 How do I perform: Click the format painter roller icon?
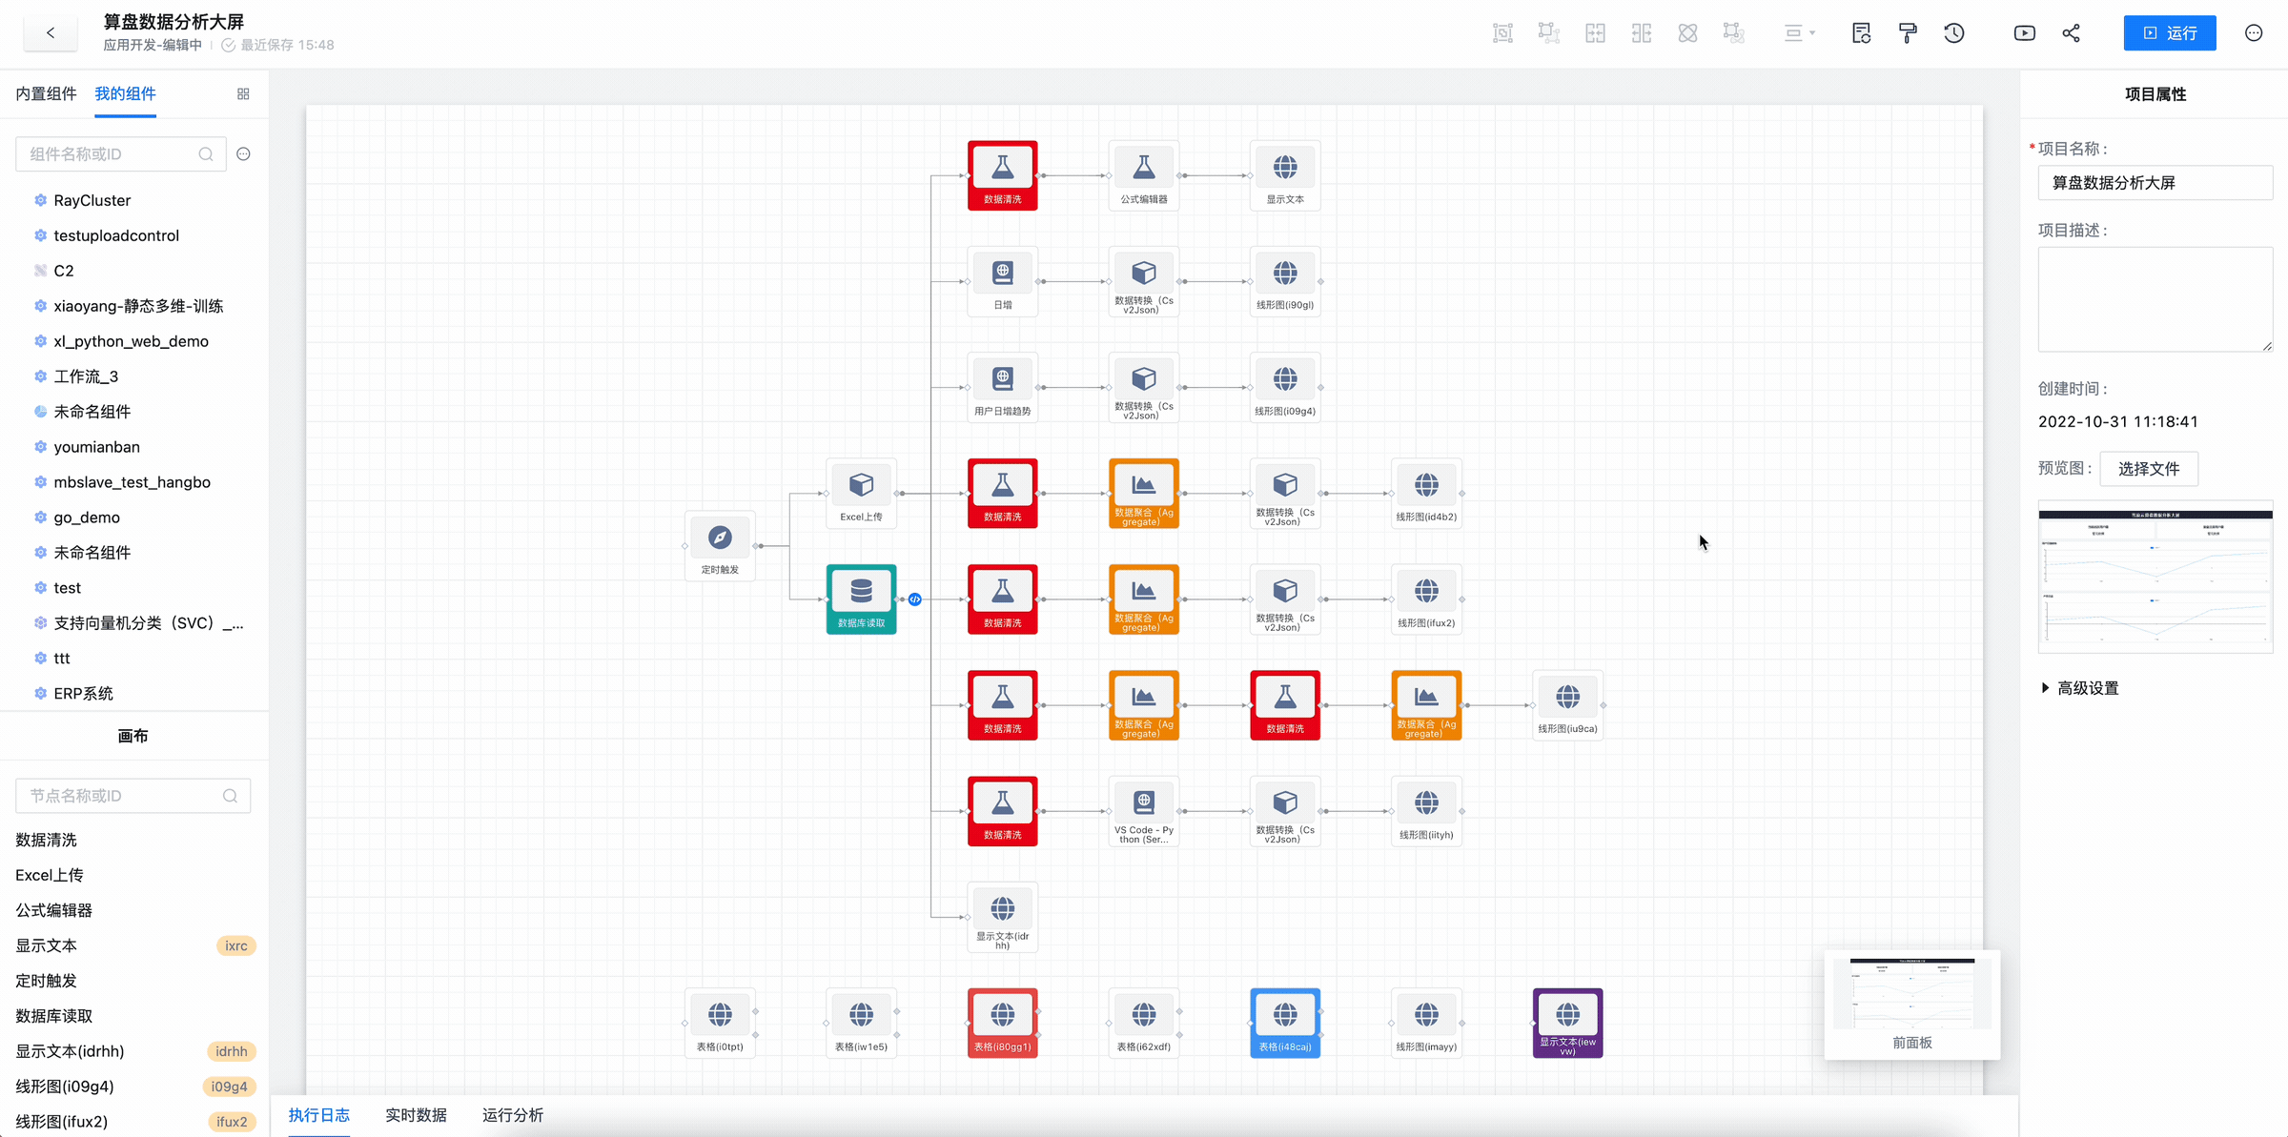[1908, 33]
